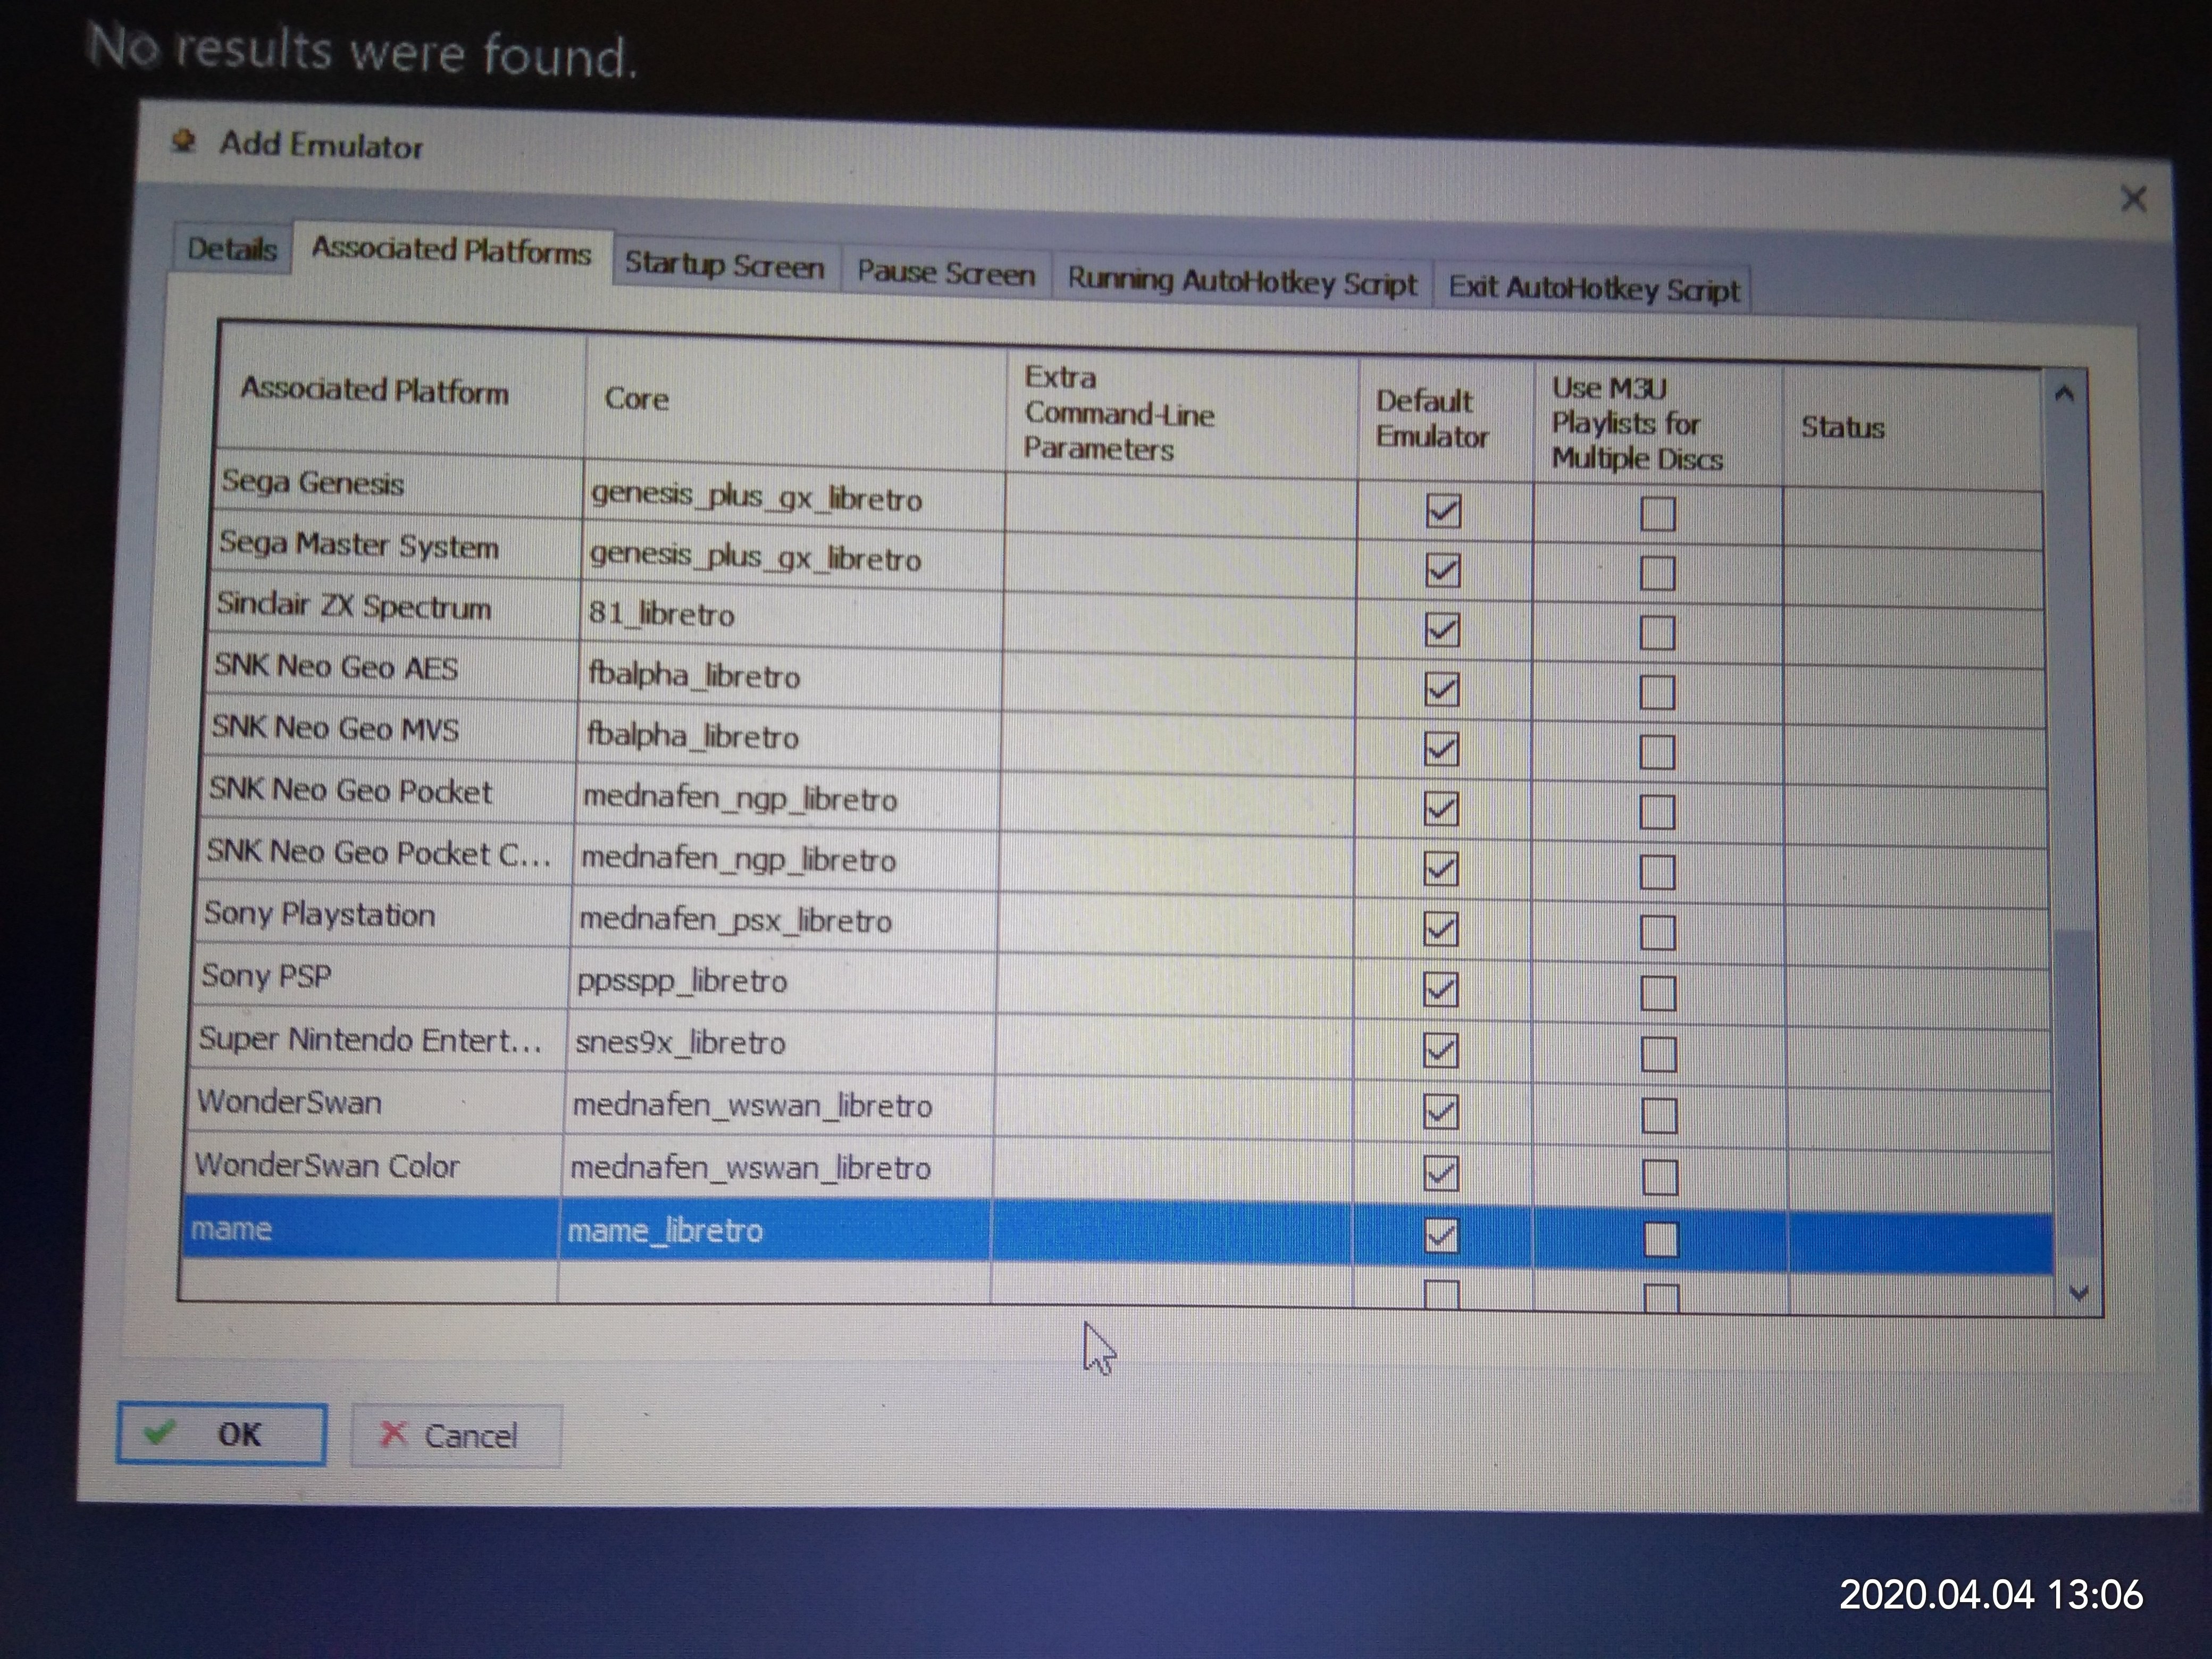Open the Startup Screen tab
The image size is (2212, 1659).
click(724, 266)
